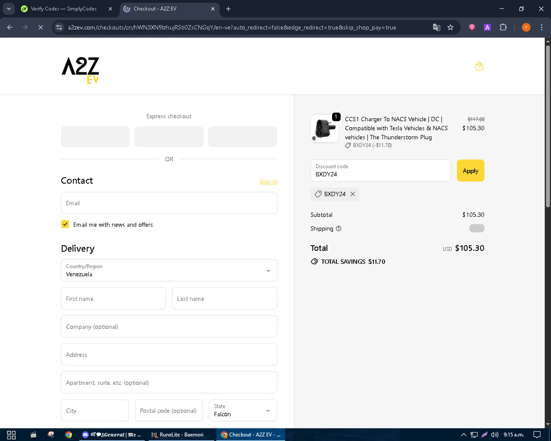Click the volume icon in system tray
Viewport: 551px width, 441px height.
pos(494,435)
